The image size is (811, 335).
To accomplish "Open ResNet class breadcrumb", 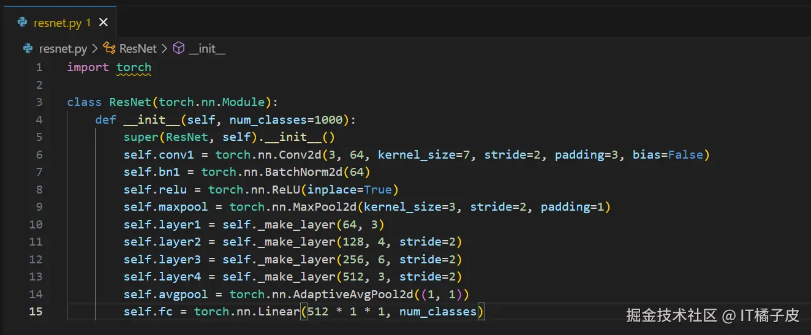I will click(138, 48).
